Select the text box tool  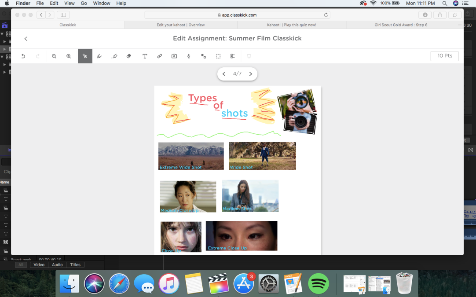[145, 56]
